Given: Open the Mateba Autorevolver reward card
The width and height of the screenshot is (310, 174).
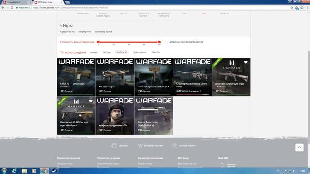Looking at the screenshot, I should coord(154,116).
